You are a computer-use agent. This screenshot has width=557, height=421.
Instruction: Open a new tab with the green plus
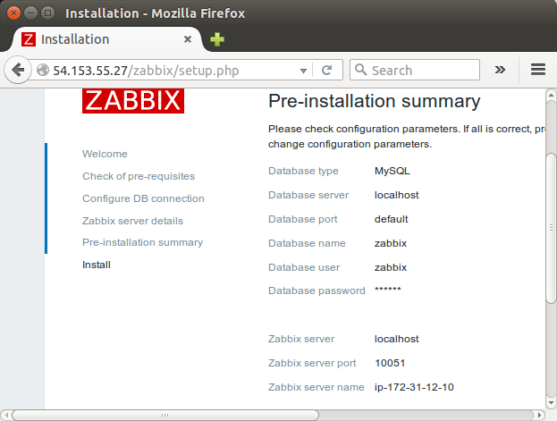[217, 39]
